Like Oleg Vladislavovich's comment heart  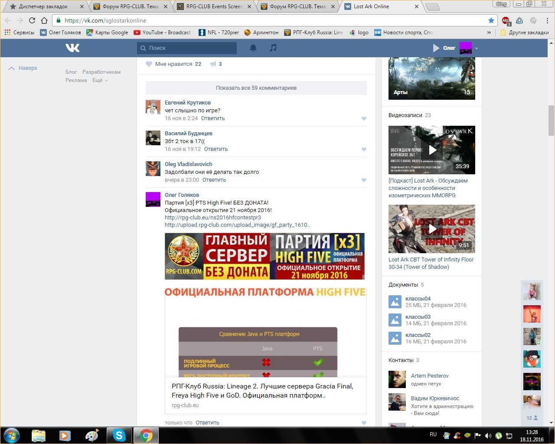(364, 180)
